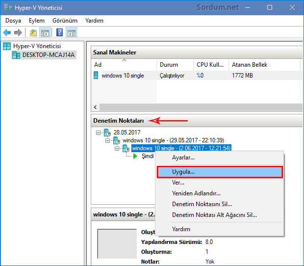Select DESKTOP-MCAJ14A server node
304x266 pixels.
[x=49, y=55]
